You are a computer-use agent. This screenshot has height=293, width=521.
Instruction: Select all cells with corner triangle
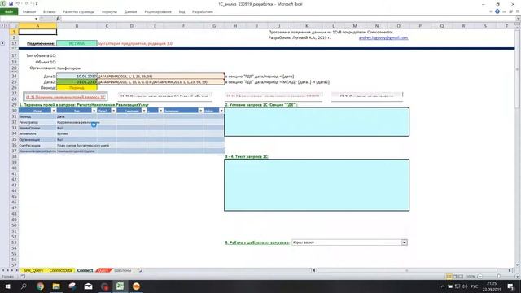[15, 25]
